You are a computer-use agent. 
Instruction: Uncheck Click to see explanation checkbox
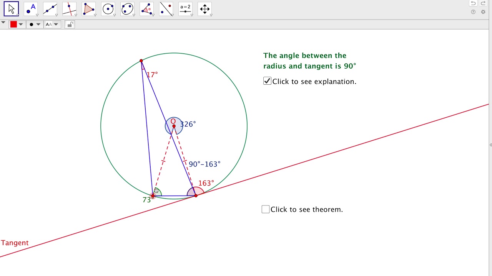tap(267, 81)
